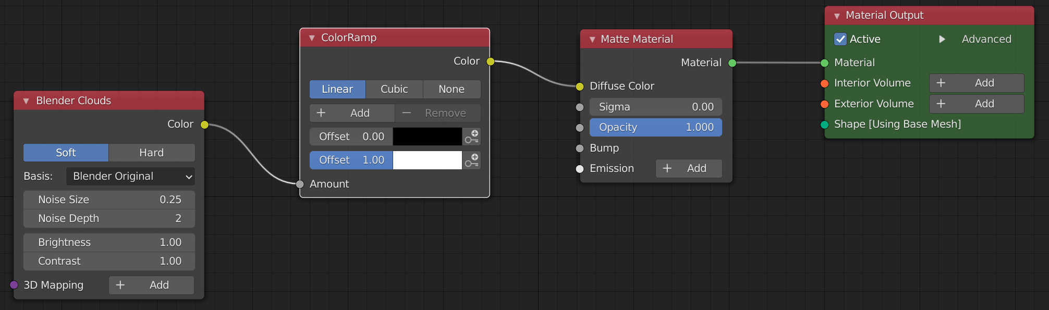The width and height of the screenshot is (1049, 310).
Task: Uncheck the Active checkbox in Material Output
Action: pyautogui.click(x=840, y=39)
